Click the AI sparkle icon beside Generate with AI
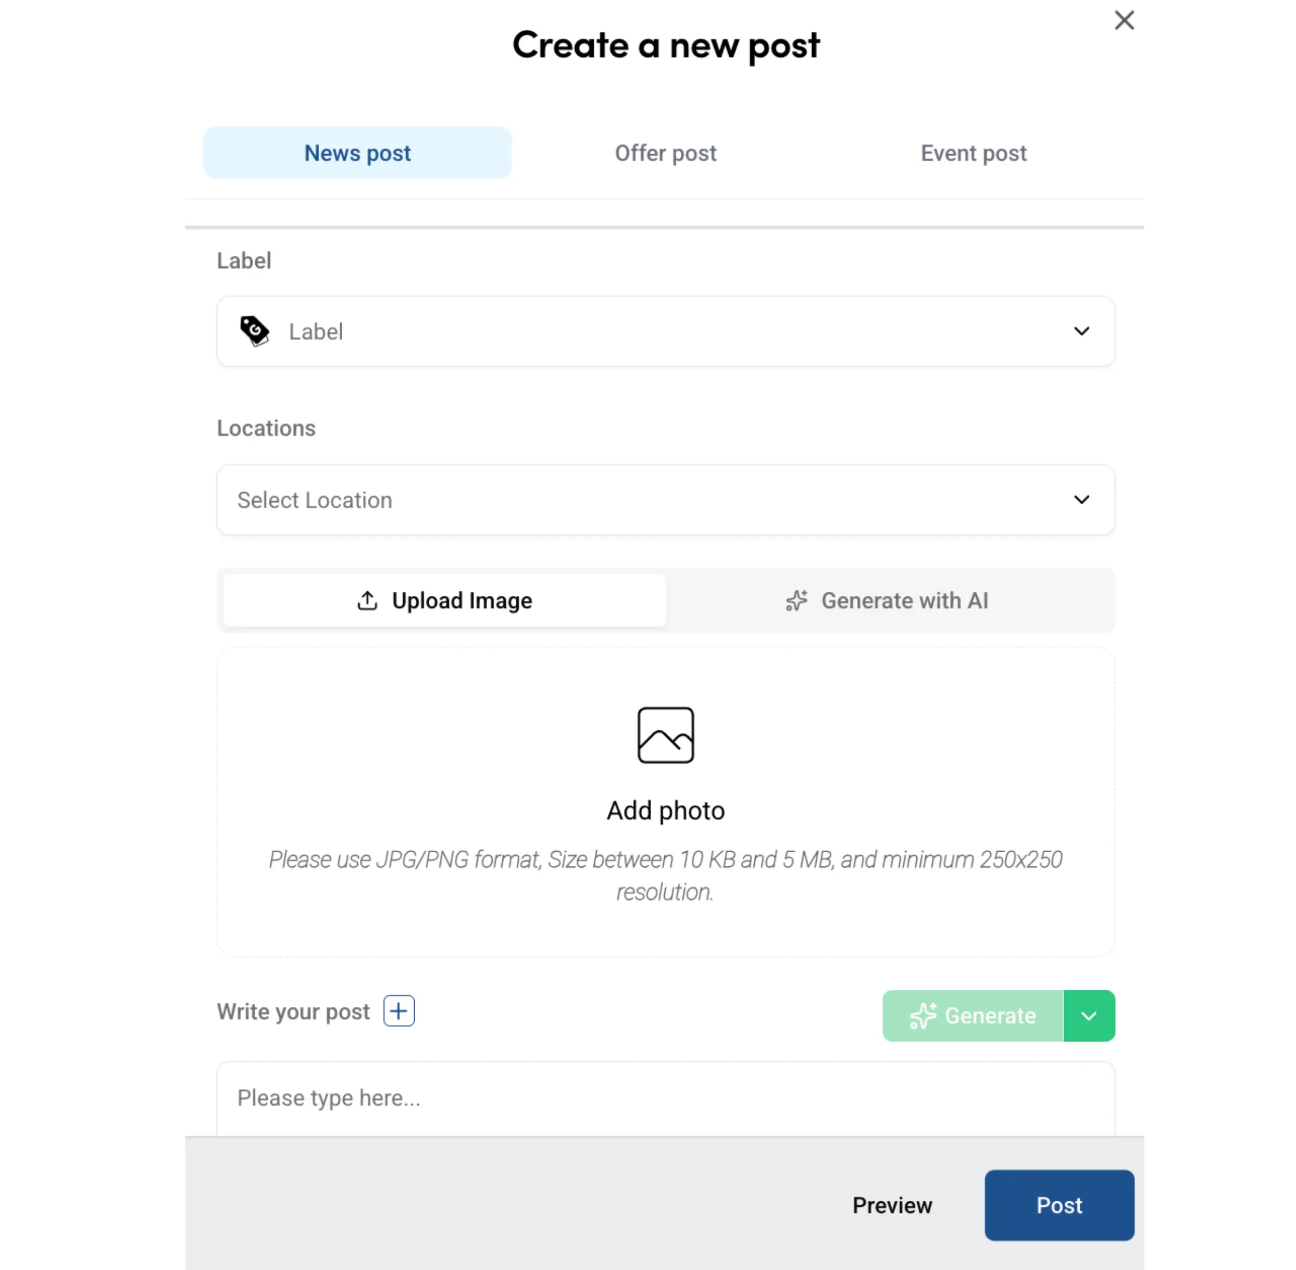 tap(796, 600)
